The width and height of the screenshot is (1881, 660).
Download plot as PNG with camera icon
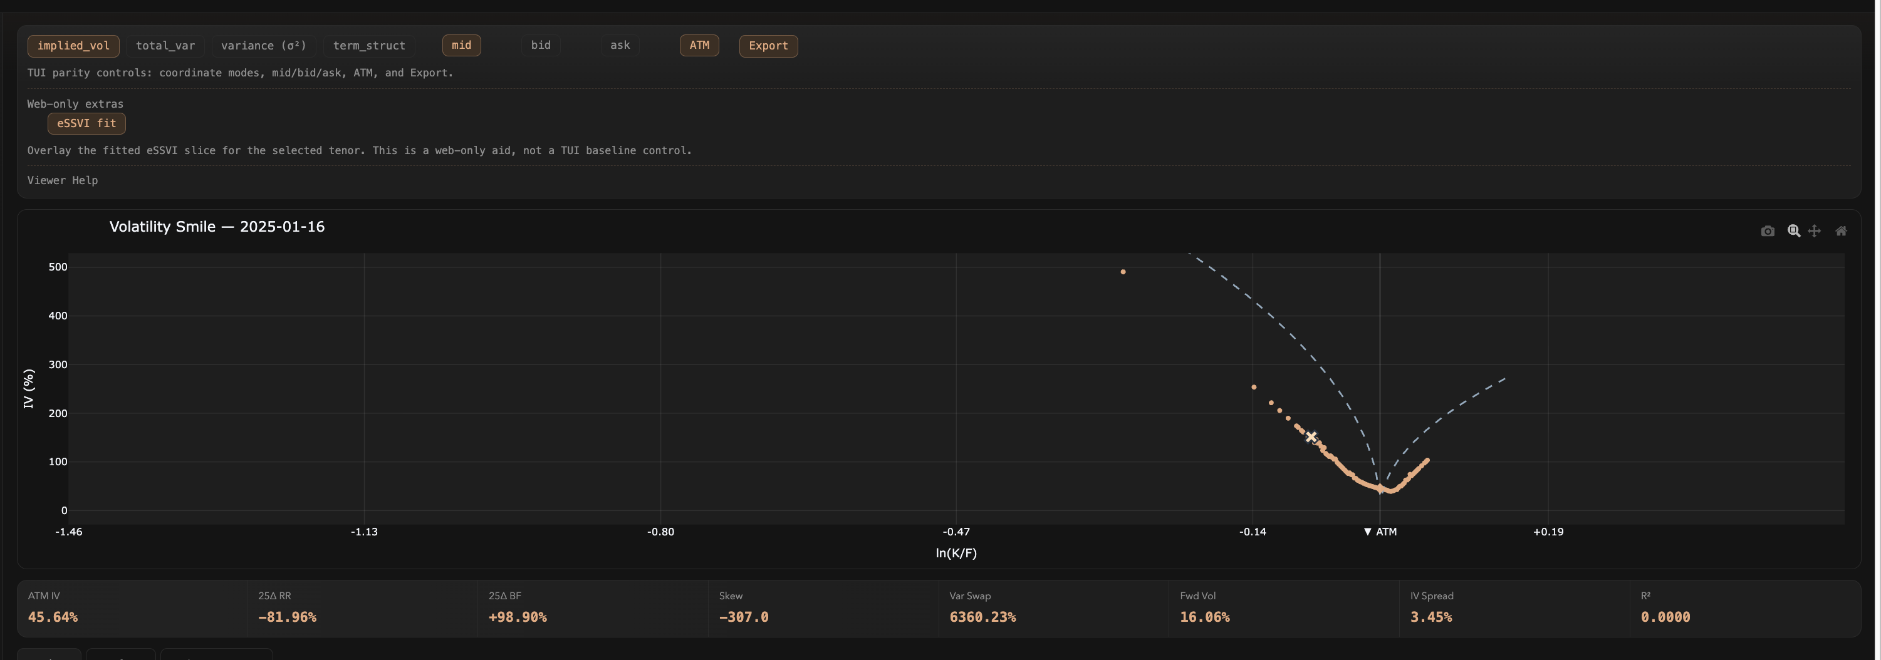(1767, 232)
